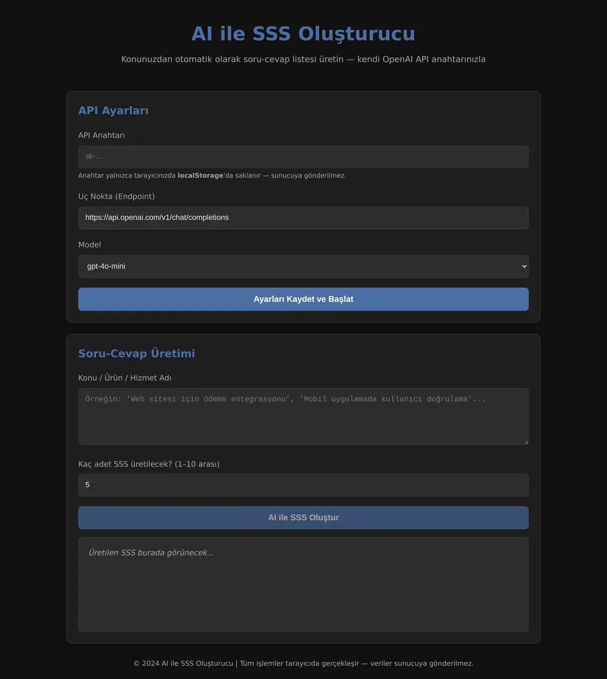This screenshot has width=607, height=679.
Task: Click the © 2024 footer text
Action: pos(303,663)
